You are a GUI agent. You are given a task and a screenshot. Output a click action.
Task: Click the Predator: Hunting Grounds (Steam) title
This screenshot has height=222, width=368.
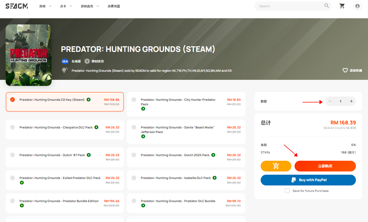click(x=138, y=49)
